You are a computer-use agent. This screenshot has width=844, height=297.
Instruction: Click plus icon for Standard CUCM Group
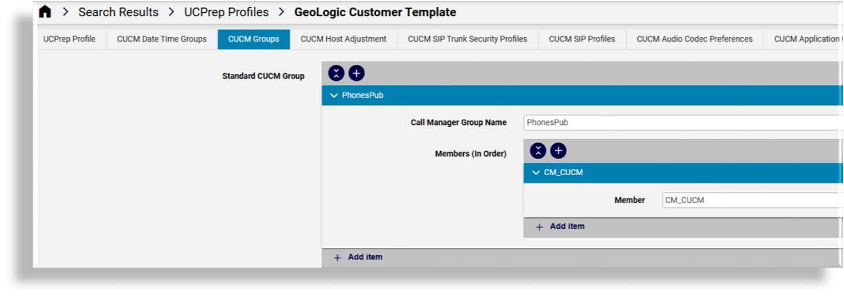coord(356,73)
